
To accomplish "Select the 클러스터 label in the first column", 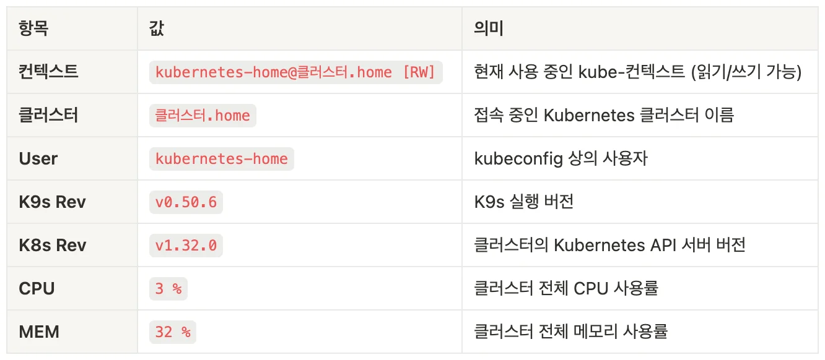I will pos(49,115).
